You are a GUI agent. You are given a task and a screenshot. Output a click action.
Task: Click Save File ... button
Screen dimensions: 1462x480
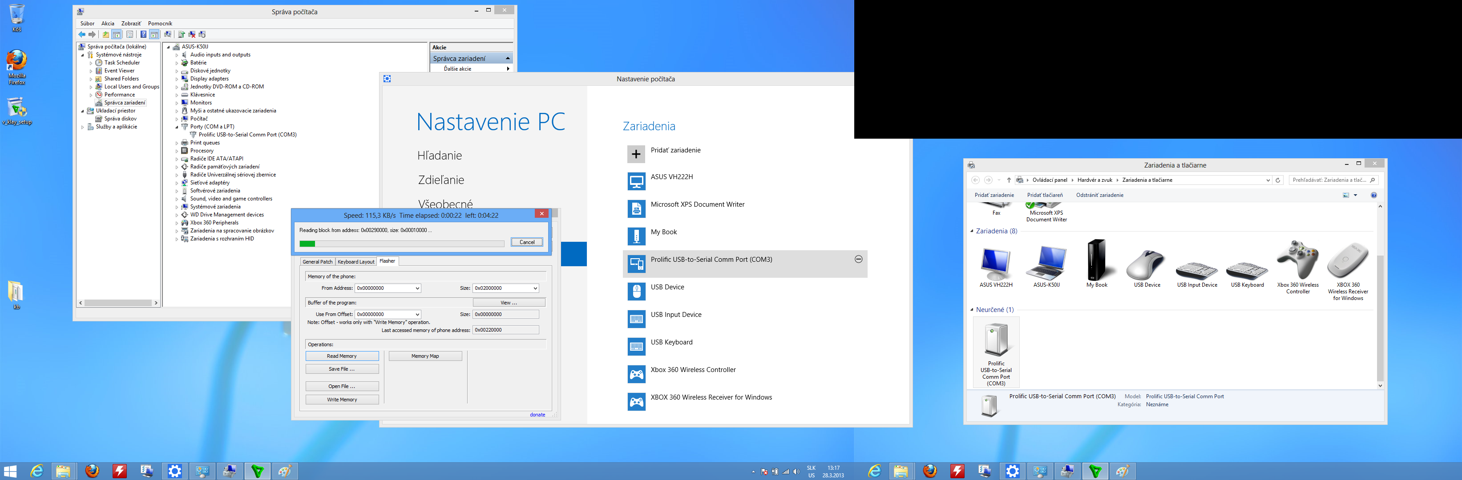pos(342,369)
